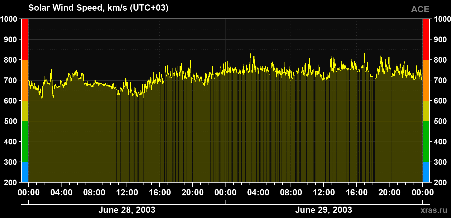The height and width of the screenshot is (218, 451).
Task: Click the 'ACE' spacecraft label
Action: (420, 10)
